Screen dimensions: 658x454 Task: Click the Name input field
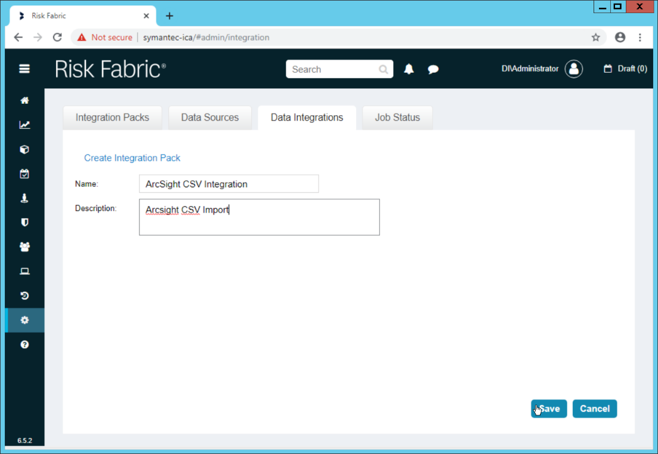click(x=228, y=184)
